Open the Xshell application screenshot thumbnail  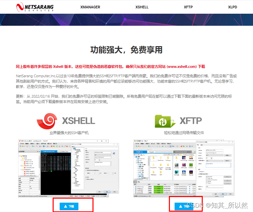tap(68, 168)
